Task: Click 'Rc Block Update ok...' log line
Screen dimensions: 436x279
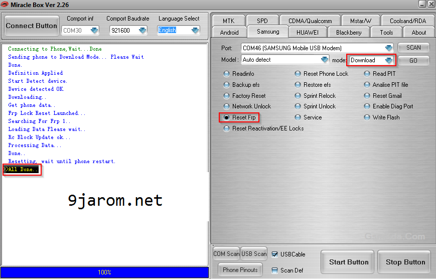Action: pyautogui.click(x=39, y=137)
